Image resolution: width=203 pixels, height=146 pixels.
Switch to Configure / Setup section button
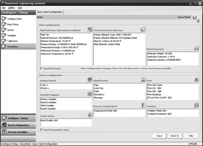tap(18, 118)
